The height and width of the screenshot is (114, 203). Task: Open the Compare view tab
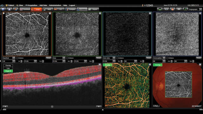[70, 9]
